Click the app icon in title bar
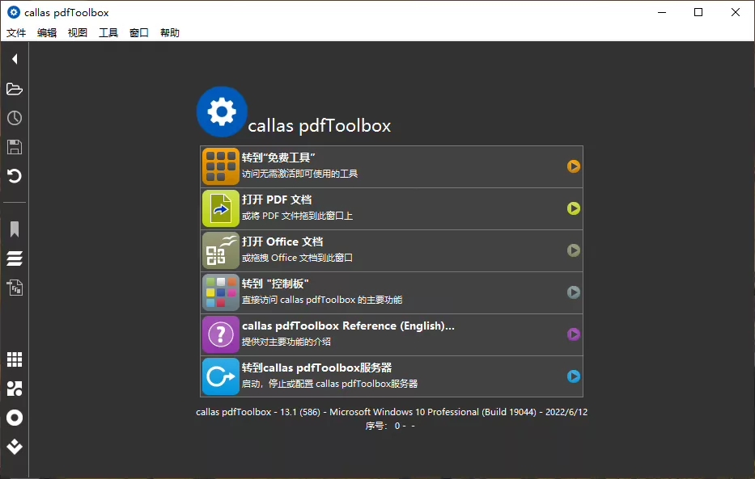755x479 pixels. [14, 12]
